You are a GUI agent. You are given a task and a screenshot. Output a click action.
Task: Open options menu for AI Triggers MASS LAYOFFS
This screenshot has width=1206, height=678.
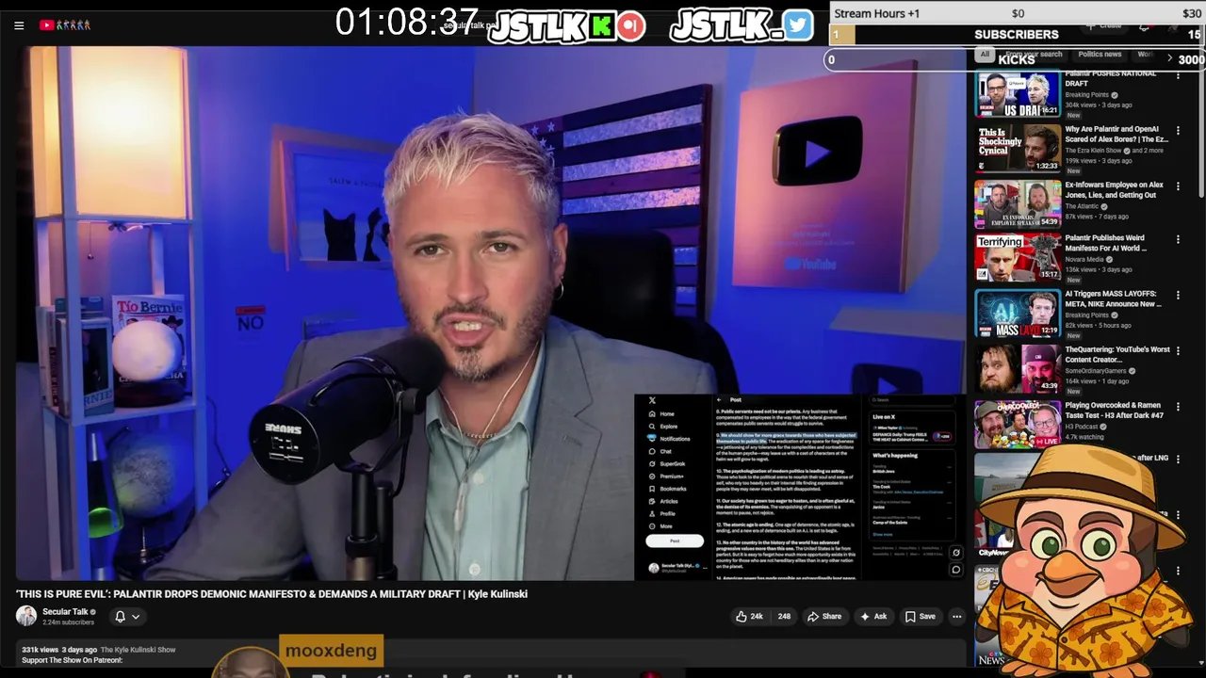point(1178,295)
